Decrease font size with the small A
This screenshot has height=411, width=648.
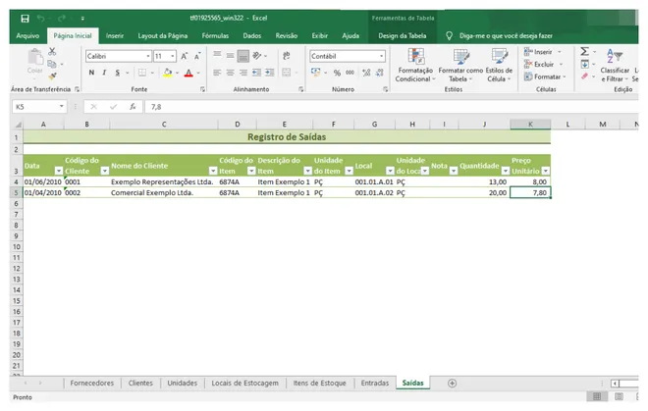pos(197,56)
